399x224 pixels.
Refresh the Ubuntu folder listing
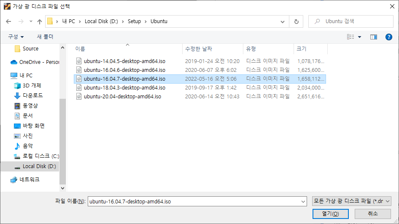coord(296,21)
